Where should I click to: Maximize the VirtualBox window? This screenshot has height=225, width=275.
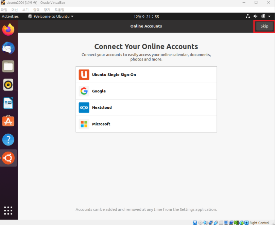pyautogui.click(x=256, y=2)
